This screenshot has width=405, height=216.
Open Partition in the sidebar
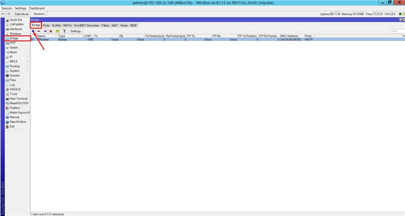pos(15,108)
